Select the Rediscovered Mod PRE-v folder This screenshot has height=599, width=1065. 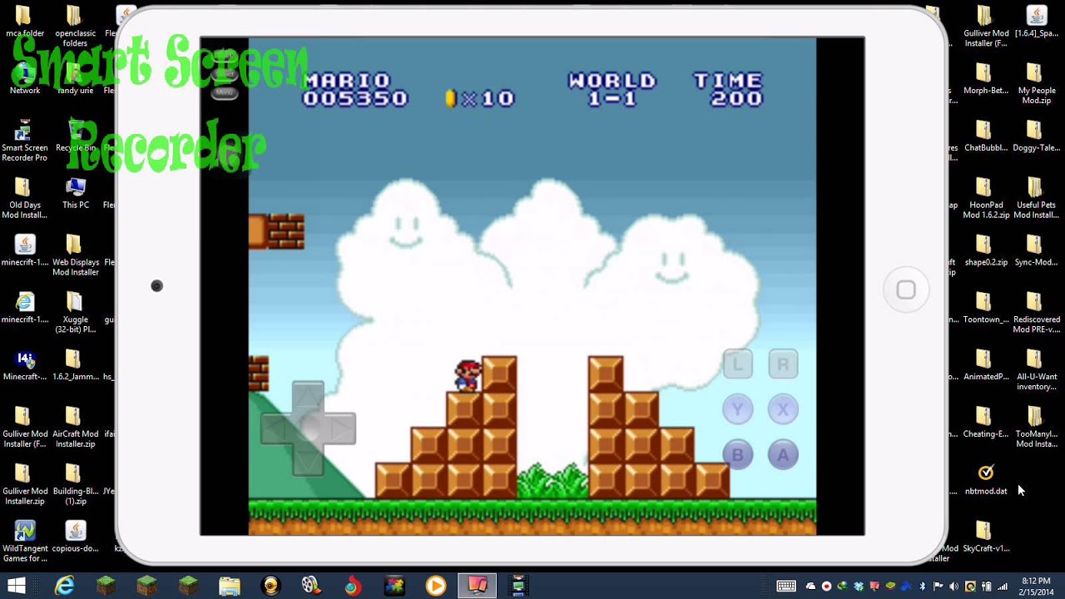(x=1036, y=314)
